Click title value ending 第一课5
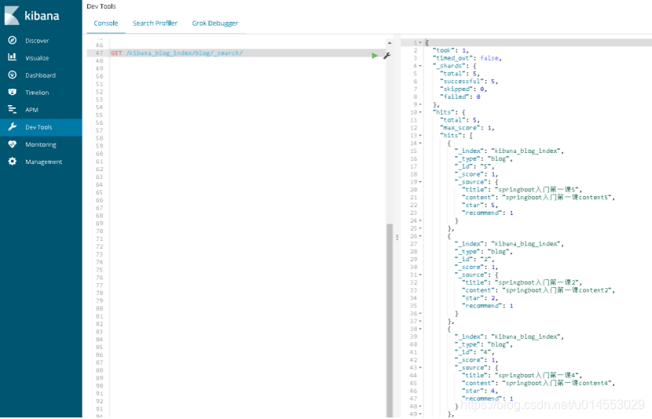The image size is (652, 419). point(538,190)
